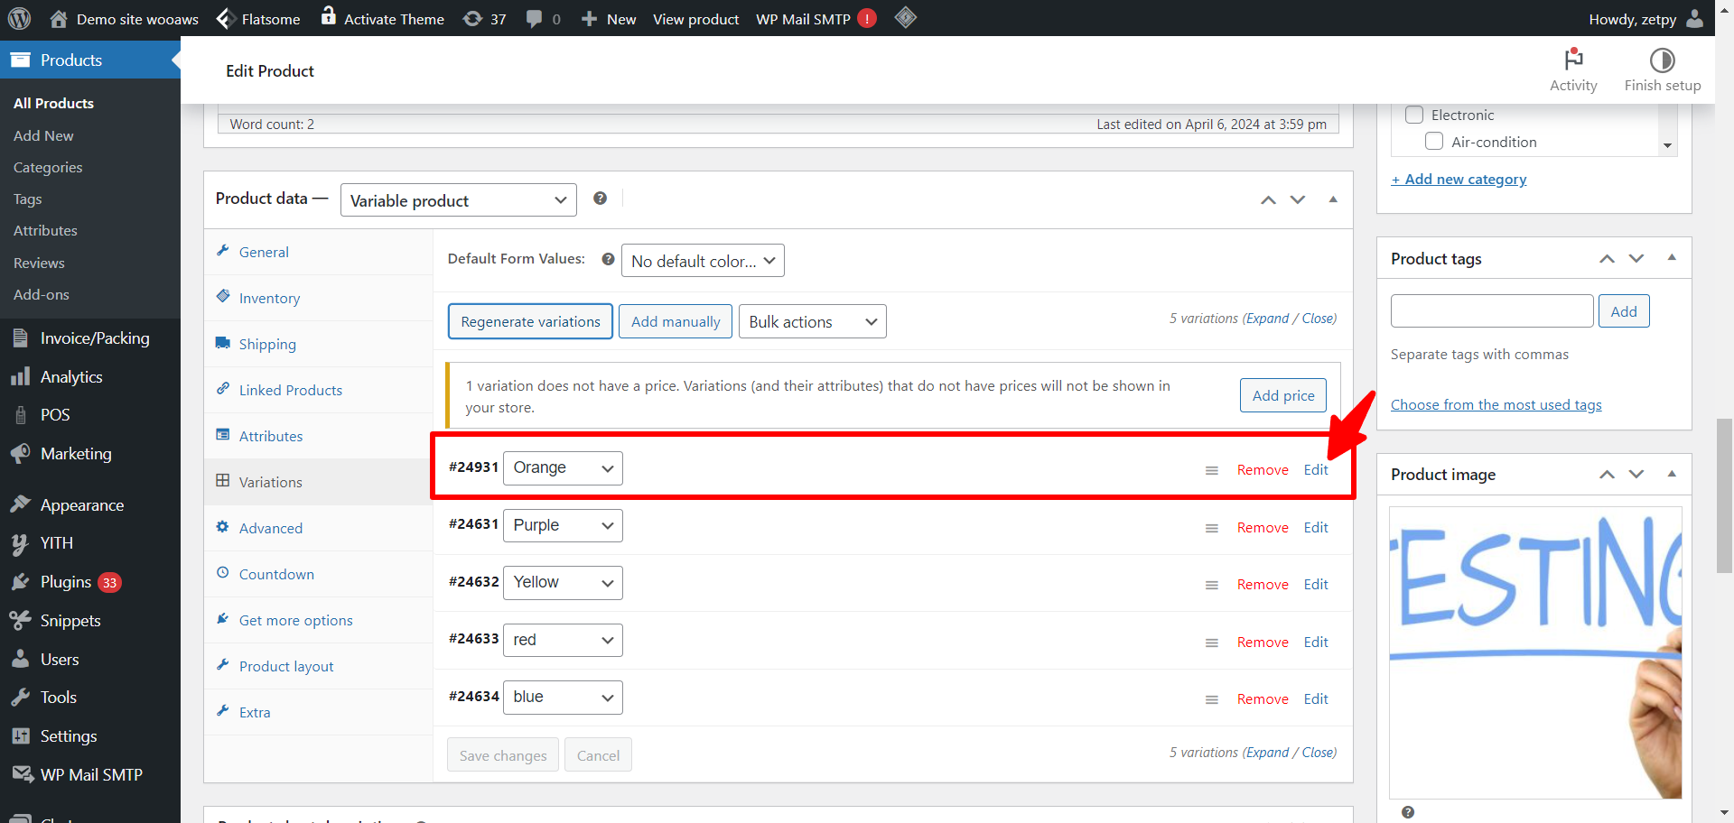Click the drag handle for Orange variation
Image resolution: width=1734 pixels, height=823 pixels.
pyautogui.click(x=1212, y=470)
